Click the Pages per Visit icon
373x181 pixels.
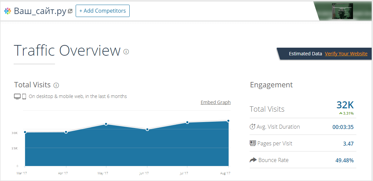pos(253,143)
